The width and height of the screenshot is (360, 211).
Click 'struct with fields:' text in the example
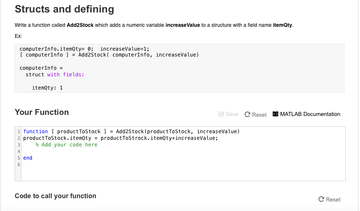coord(55,74)
